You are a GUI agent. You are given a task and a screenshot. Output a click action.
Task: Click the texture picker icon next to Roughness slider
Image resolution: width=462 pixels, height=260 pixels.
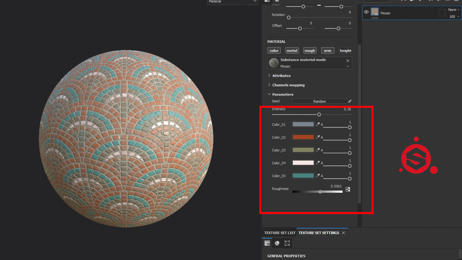click(x=348, y=189)
